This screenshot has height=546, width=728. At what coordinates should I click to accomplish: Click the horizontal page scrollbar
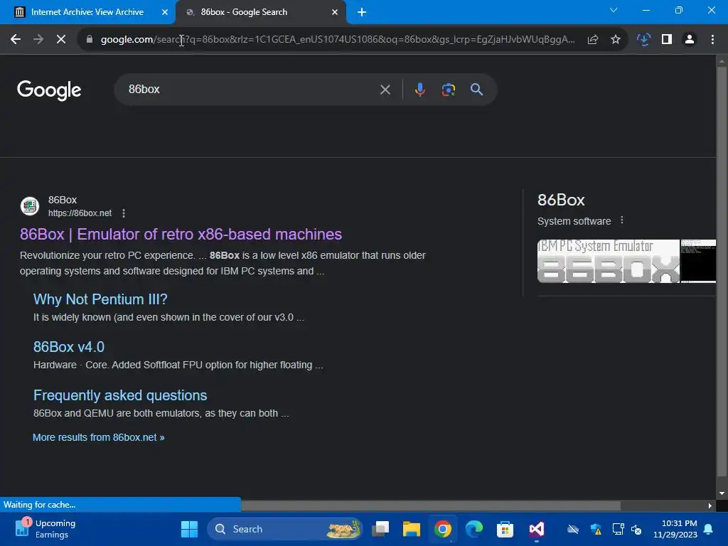pyautogui.click(x=430, y=505)
